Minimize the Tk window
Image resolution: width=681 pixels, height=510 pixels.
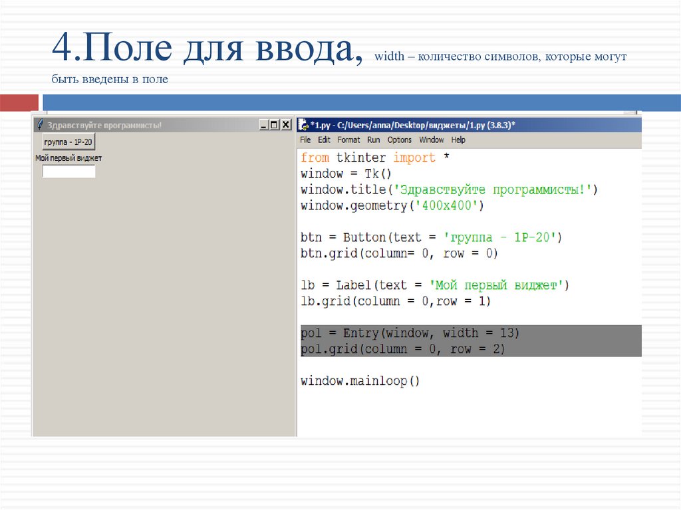pyautogui.click(x=263, y=125)
